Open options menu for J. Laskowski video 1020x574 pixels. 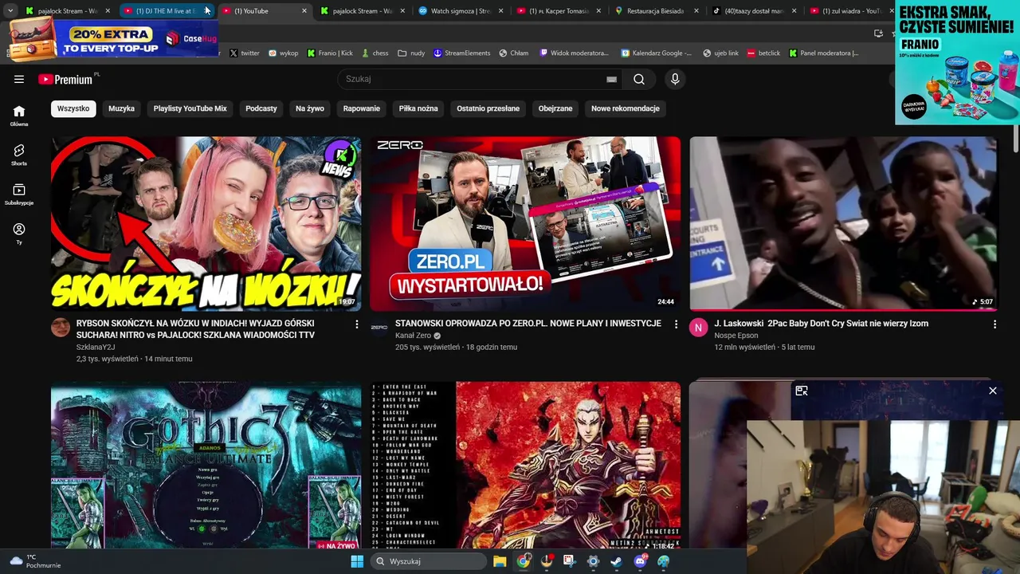994,324
